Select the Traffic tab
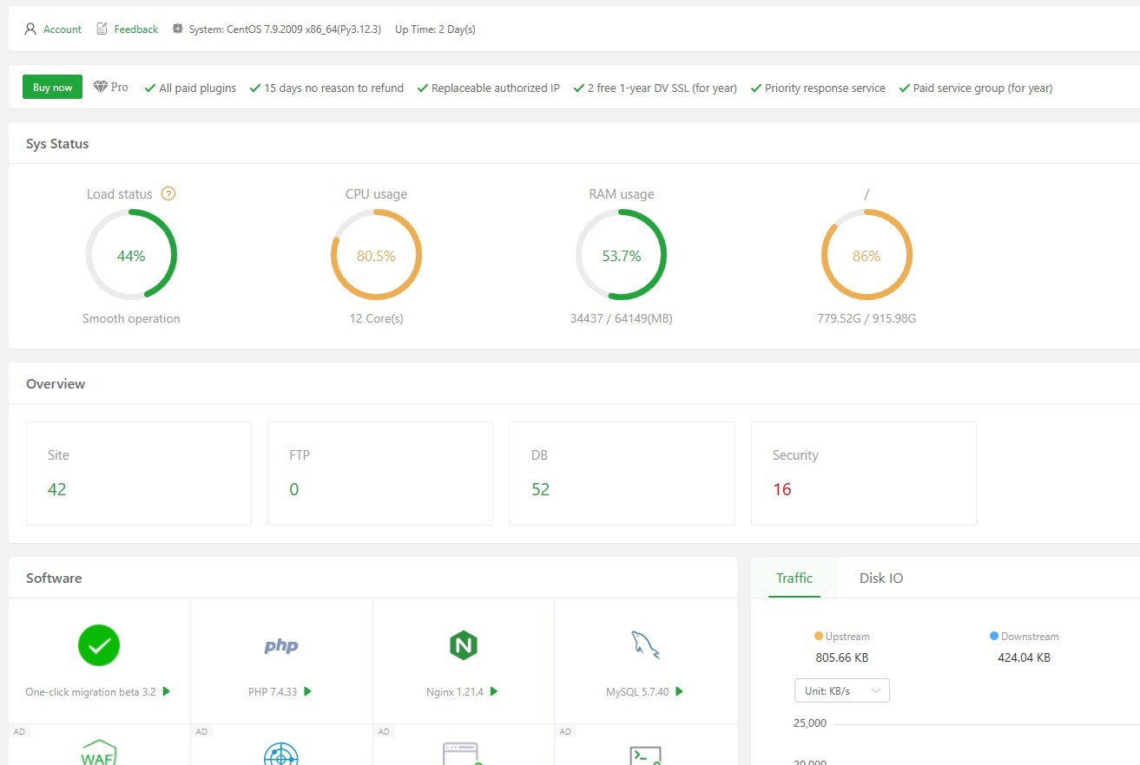The width and height of the screenshot is (1140, 765). point(794,578)
